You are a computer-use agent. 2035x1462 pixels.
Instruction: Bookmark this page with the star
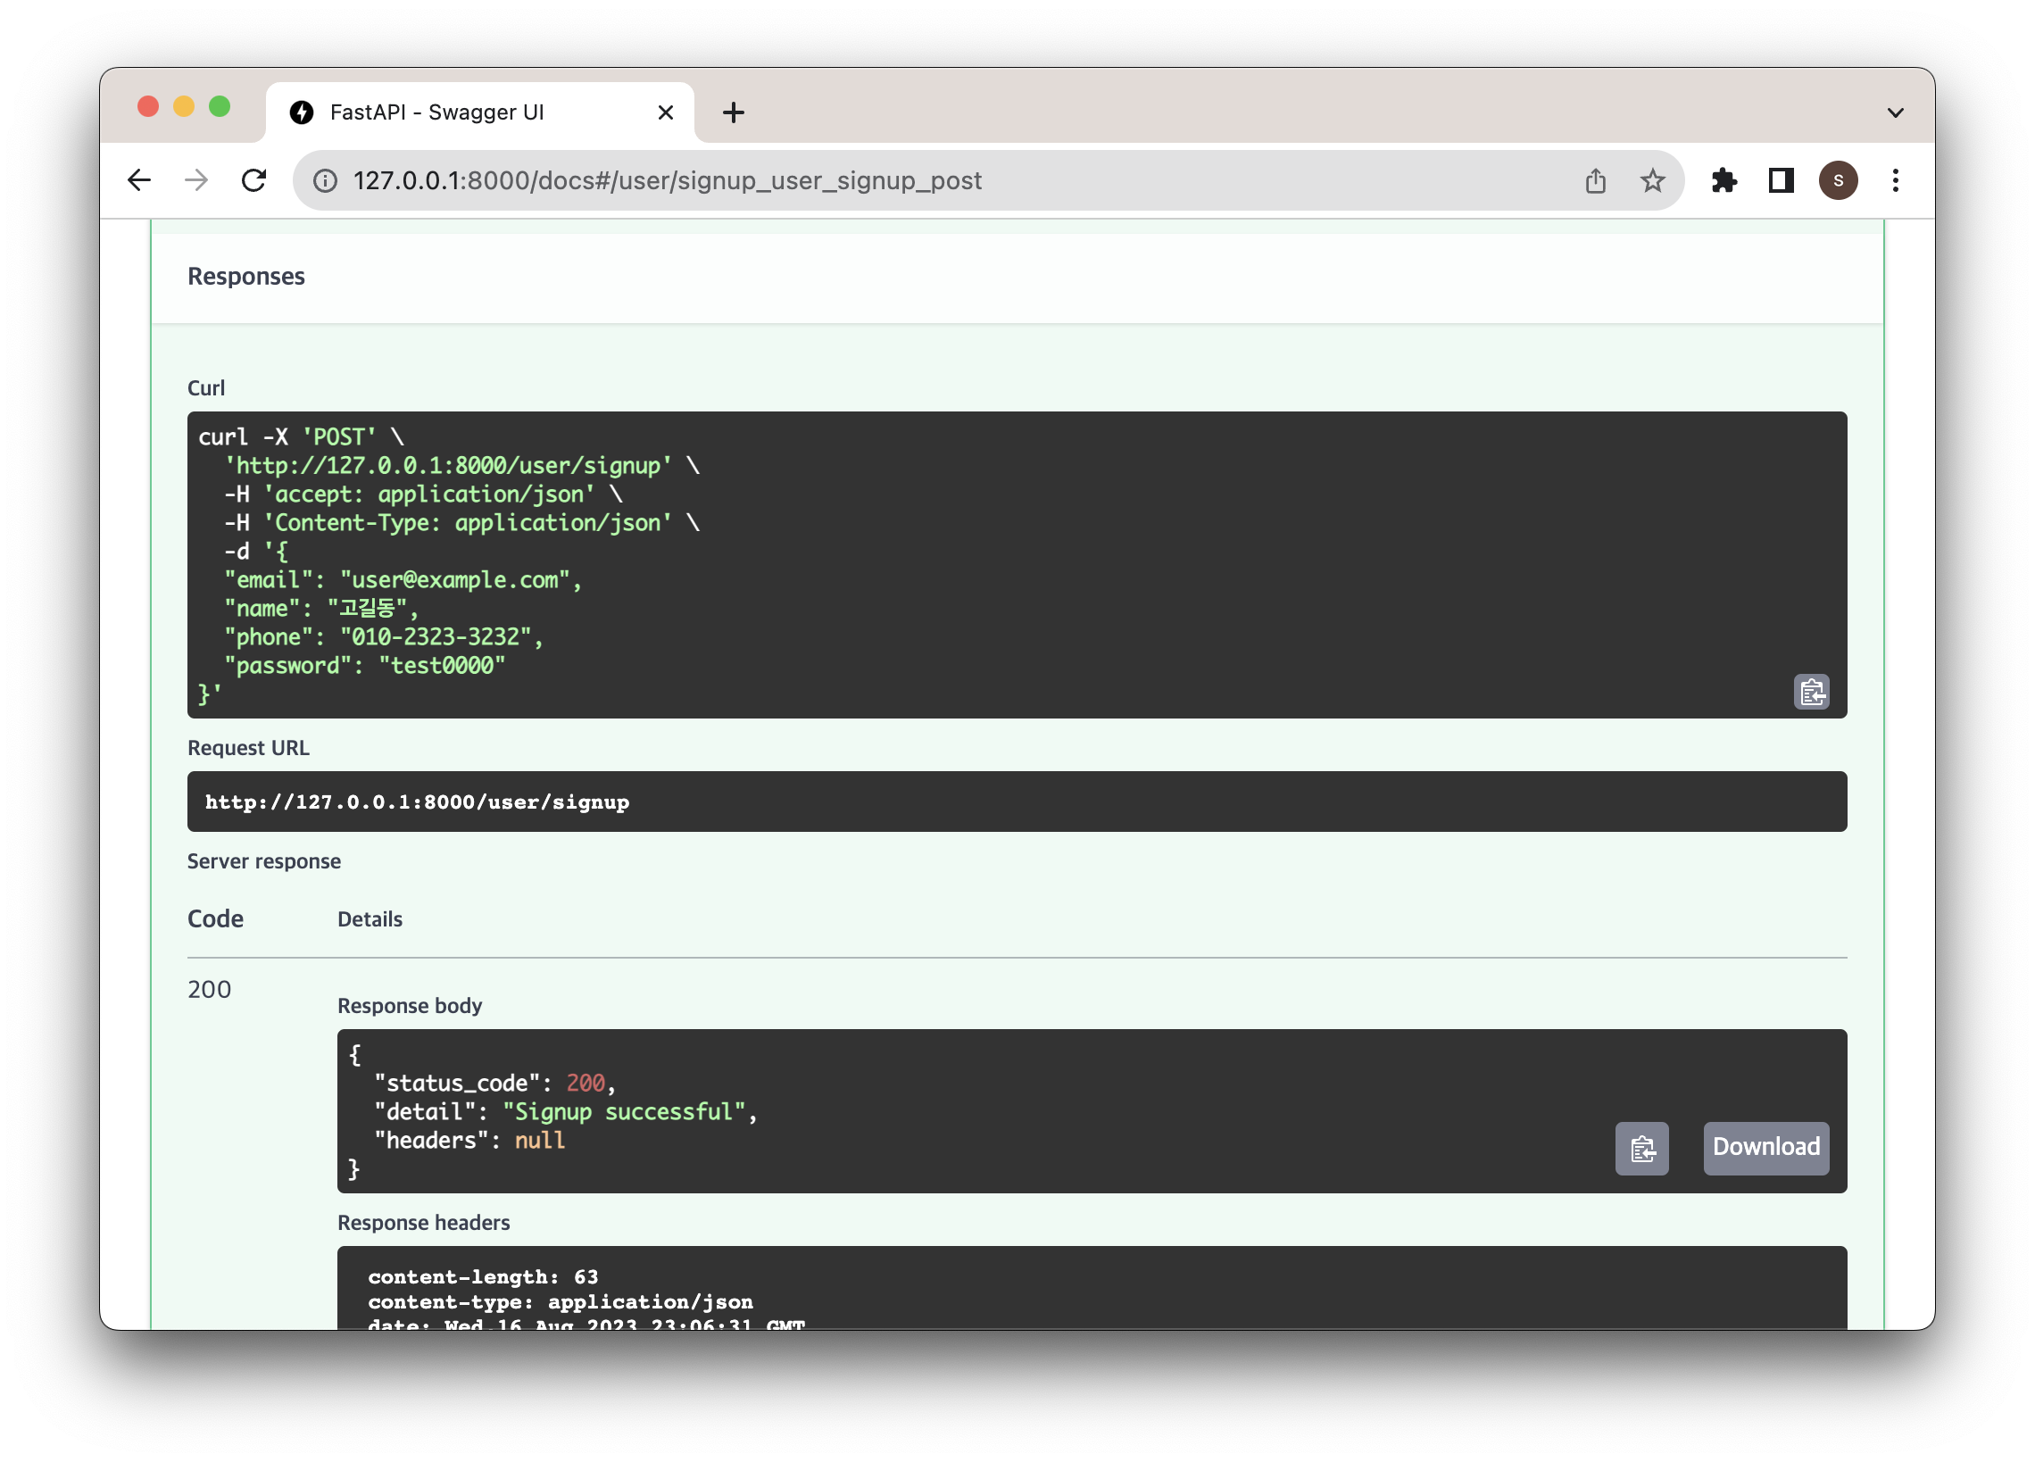[1652, 180]
